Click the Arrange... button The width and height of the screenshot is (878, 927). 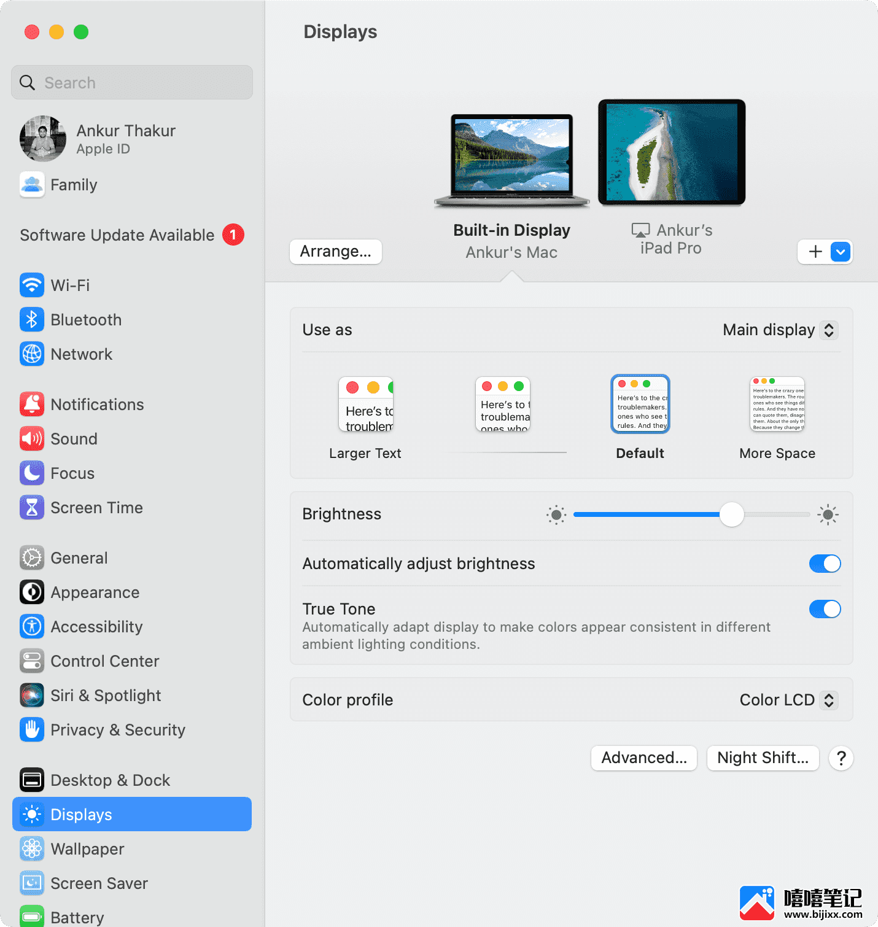click(x=336, y=252)
